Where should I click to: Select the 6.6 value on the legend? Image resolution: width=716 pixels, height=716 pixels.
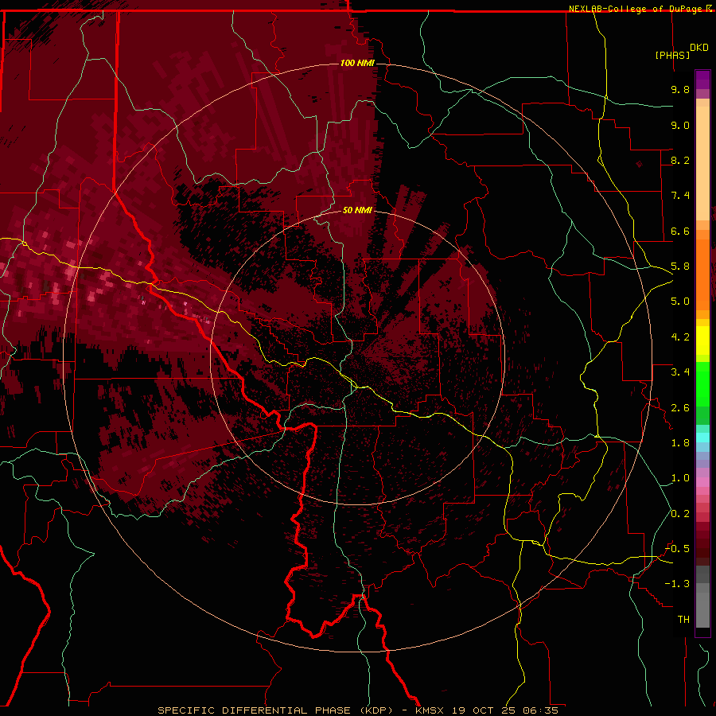(x=680, y=231)
